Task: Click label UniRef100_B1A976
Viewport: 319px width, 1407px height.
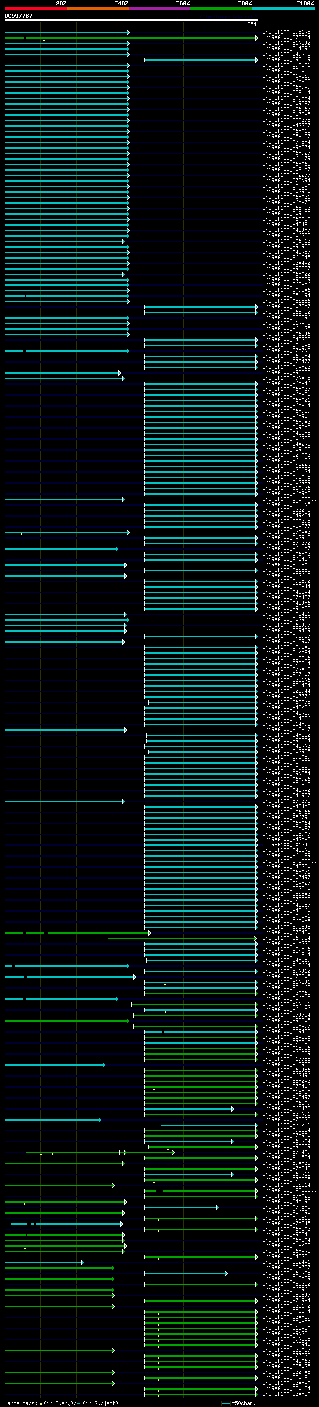Action: (x=286, y=488)
